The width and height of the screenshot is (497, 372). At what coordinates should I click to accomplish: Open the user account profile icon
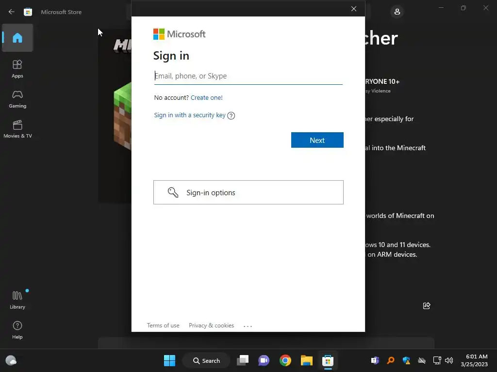pyautogui.click(x=397, y=12)
